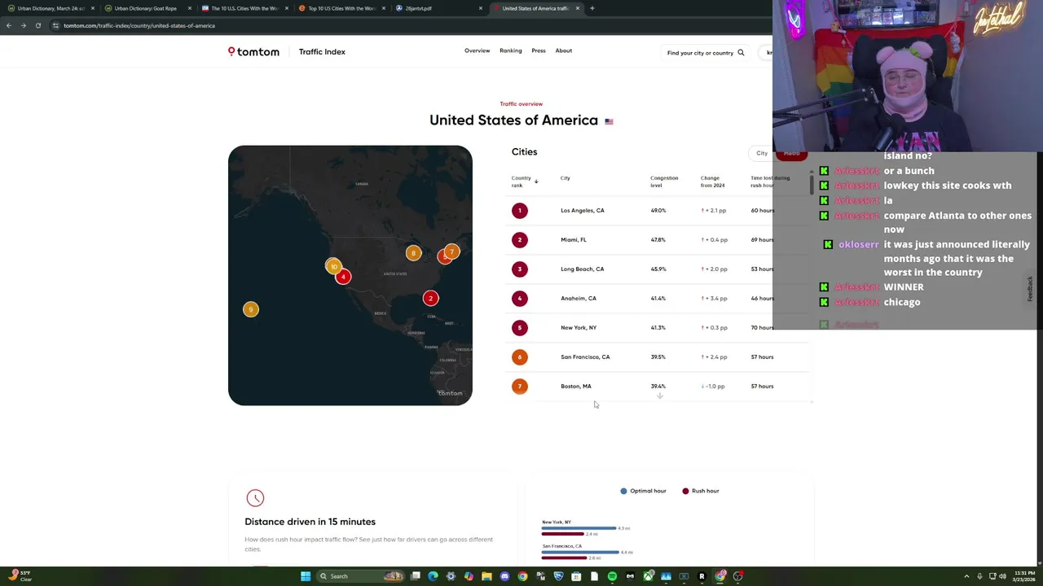Image resolution: width=1043 pixels, height=586 pixels.
Task: Click Optimal hour blue legend dot
Action: (623, 491)
